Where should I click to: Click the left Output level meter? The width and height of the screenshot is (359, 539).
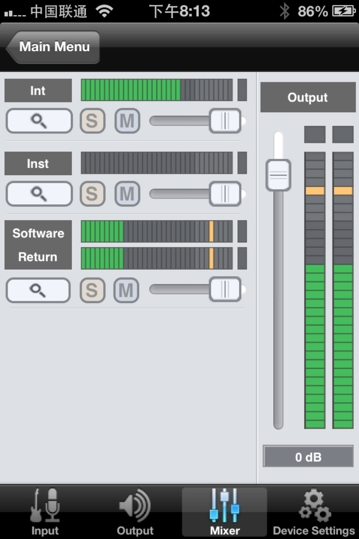click(x=315, y=290)
